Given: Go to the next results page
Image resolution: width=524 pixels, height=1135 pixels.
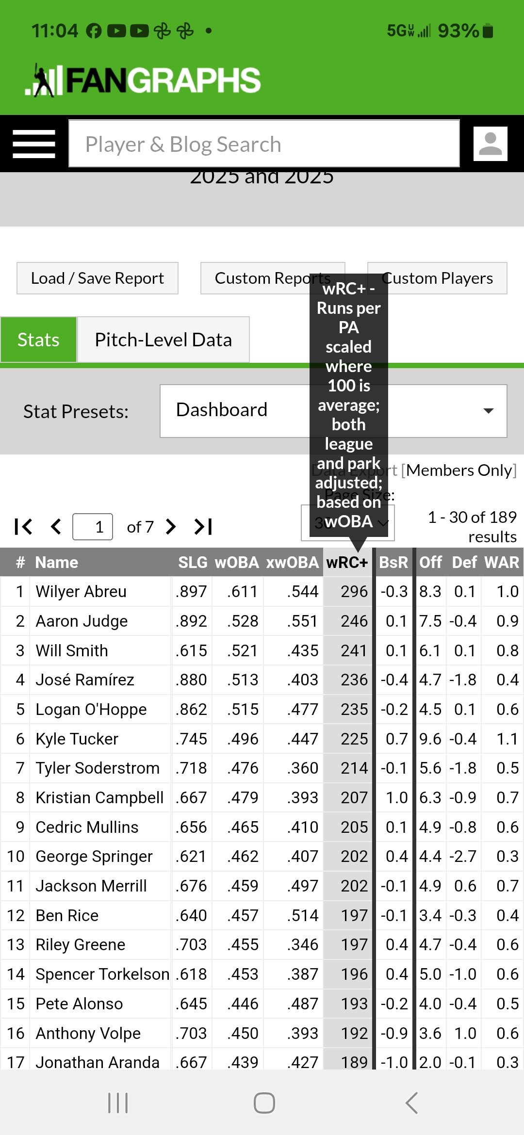Looking at the screenshot, I should tap(170, 526).
